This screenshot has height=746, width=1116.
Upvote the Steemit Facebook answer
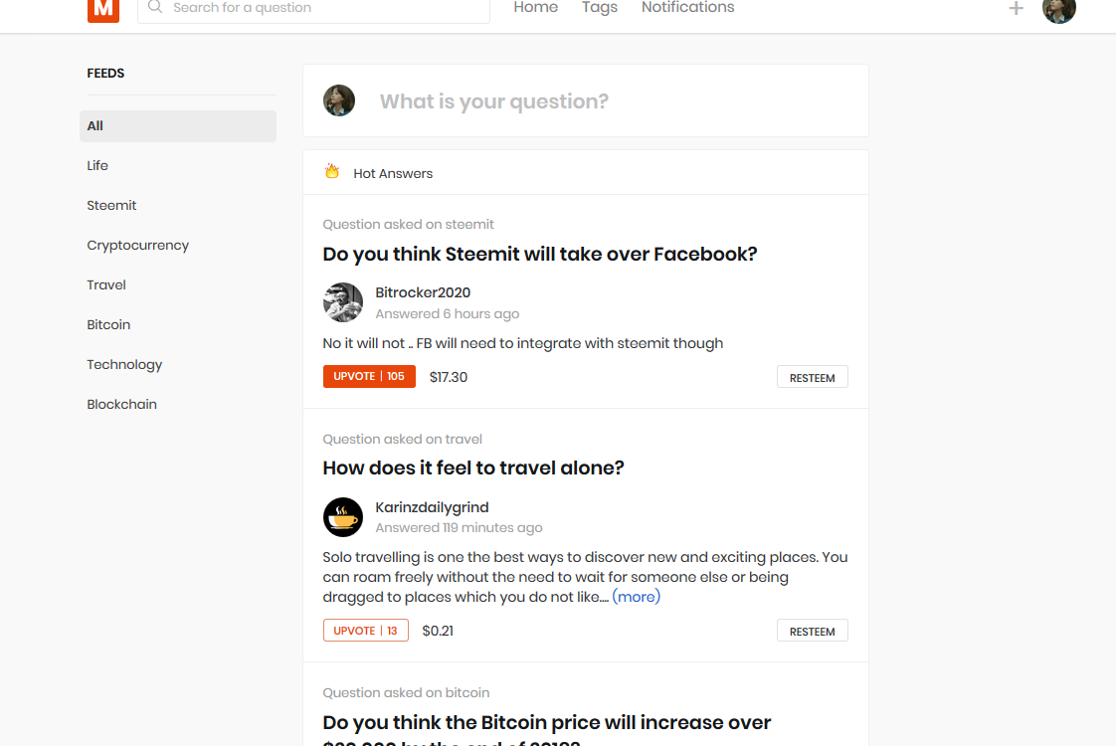point(369,377)
